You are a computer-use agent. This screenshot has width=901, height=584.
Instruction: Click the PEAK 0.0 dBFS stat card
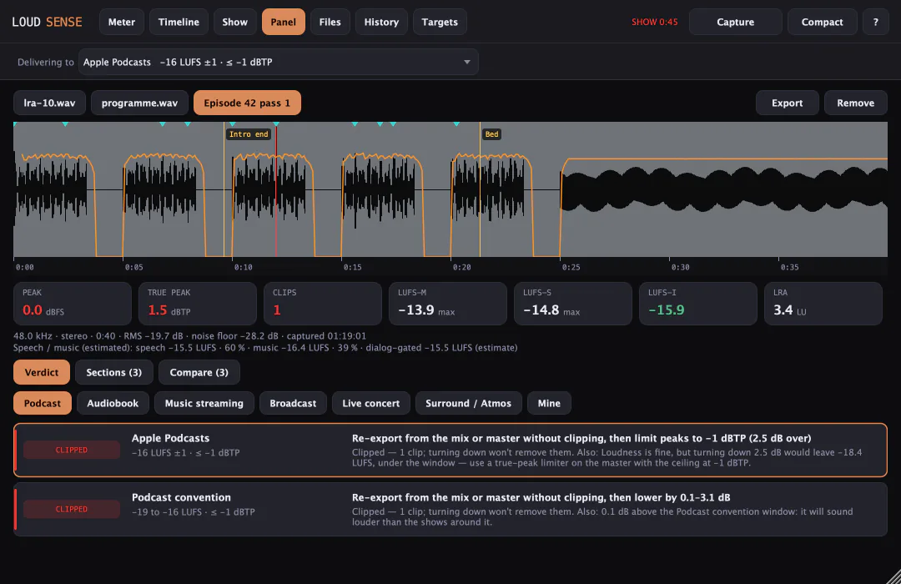click(x=73, y=304)
